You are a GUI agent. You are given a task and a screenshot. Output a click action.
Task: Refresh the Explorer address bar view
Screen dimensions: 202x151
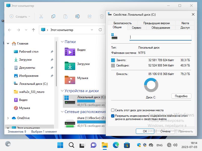pos(100,30)
